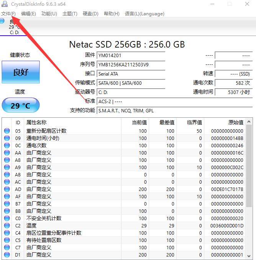This screenshot has height=260, width=256.
Task: Open the 文件(F) menu
Action: point(8,13)
